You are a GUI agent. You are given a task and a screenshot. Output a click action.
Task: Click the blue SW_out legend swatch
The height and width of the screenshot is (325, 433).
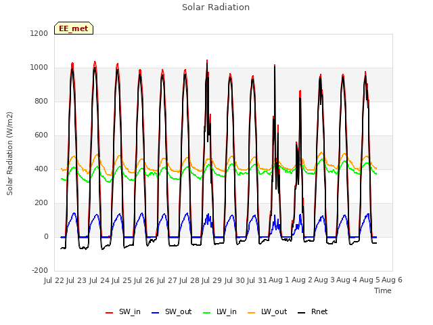pyautogui.click(x=156, y=313)
